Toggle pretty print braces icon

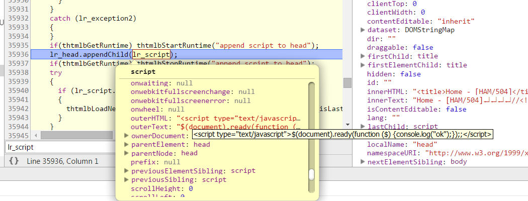14,161
